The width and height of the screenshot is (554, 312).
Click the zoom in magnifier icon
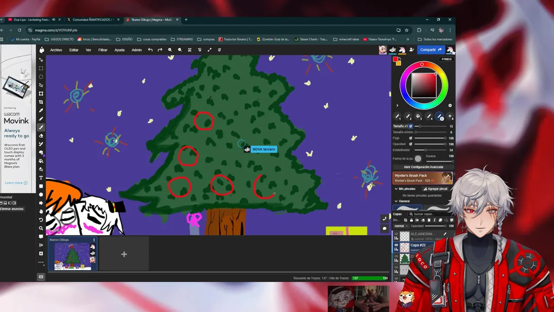[x=170, y=50]
